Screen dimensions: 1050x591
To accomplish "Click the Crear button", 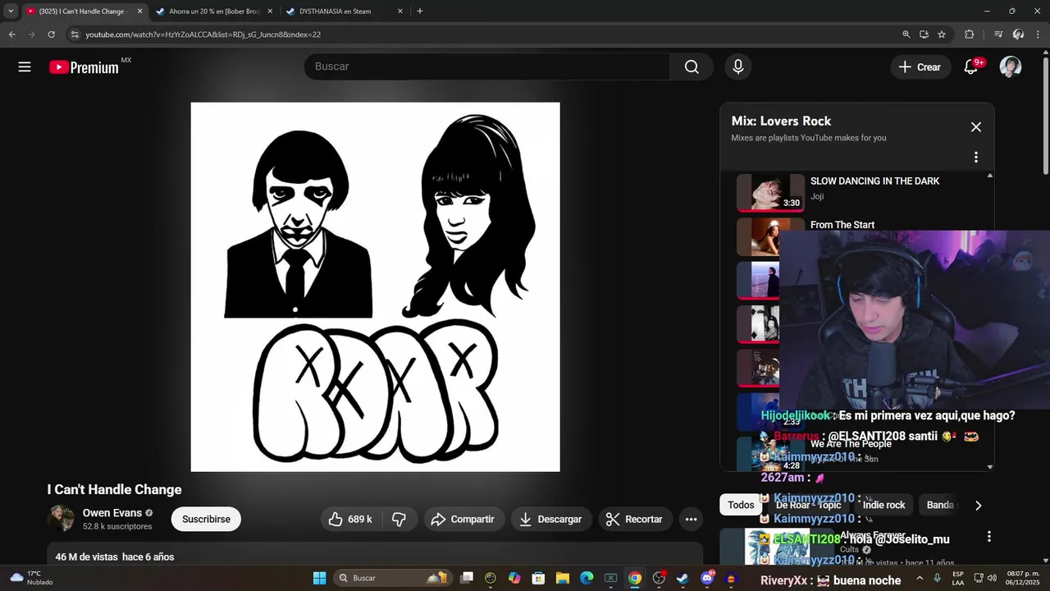I will [x=920, y=67].
